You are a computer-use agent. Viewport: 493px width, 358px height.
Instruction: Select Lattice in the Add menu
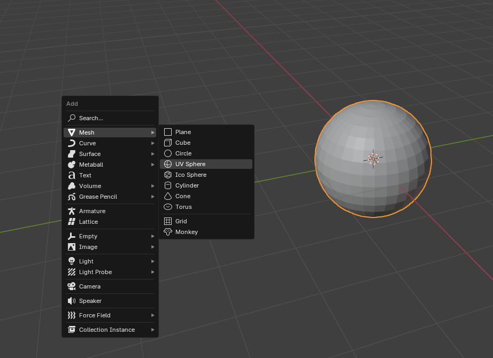[110, 222]
